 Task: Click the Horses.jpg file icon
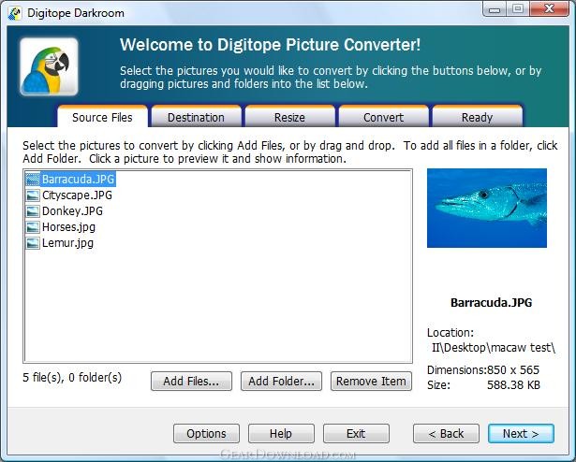[33, 227]
